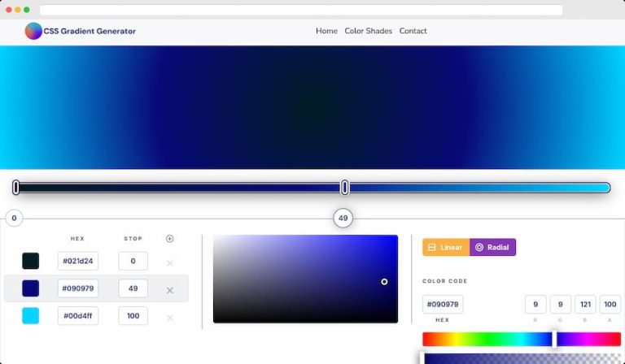Click the B value field showing 121
The width and height of the screenshot is (625, 364).
[x=586, y=305]
